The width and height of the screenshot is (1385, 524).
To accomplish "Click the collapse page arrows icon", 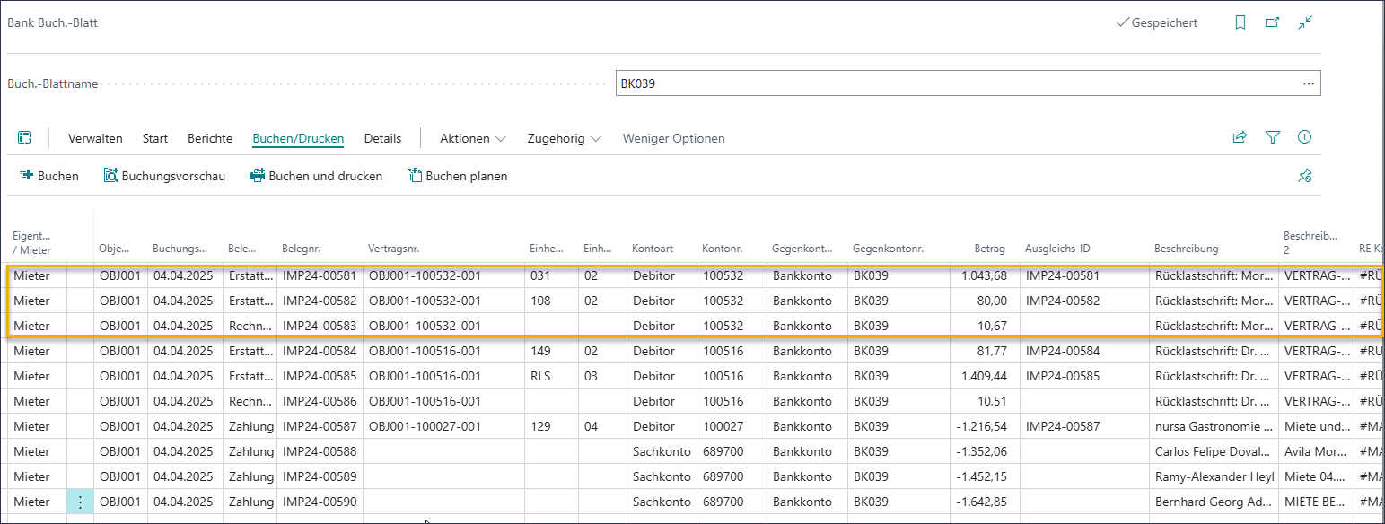I will coord(1305,22).
